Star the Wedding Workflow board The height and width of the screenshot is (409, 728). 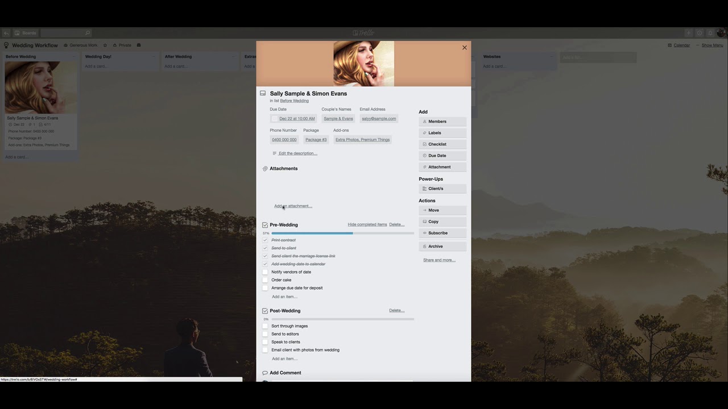tap(105, 45)
